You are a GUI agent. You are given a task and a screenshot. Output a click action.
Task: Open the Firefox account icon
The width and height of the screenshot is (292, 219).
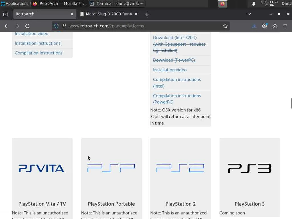[265, 26]
